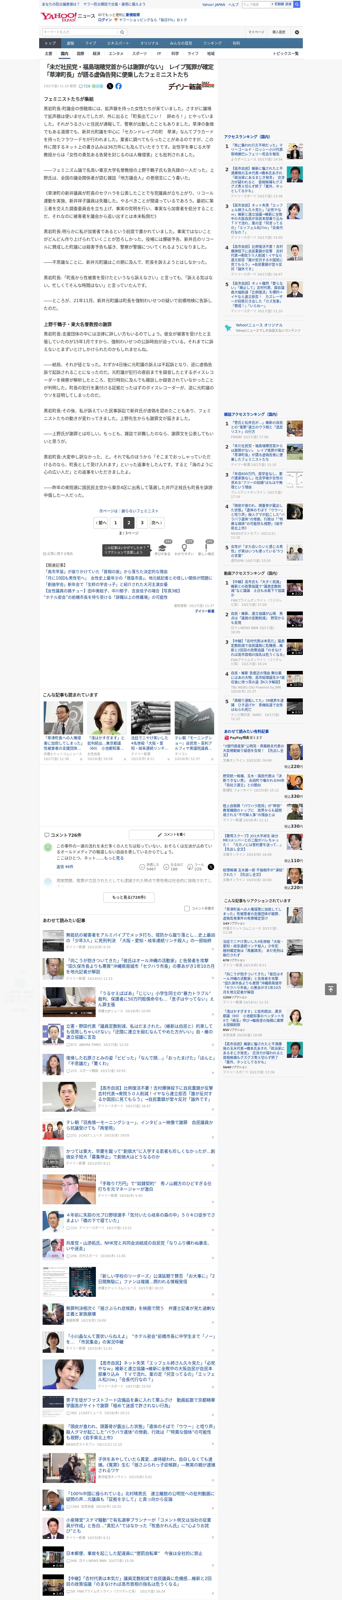Open the エンタメ category
Viewport: 342px width, 1600px height.
116,53
